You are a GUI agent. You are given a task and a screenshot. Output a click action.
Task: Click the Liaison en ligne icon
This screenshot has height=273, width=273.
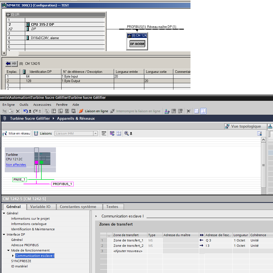click(x=81, y=111)
